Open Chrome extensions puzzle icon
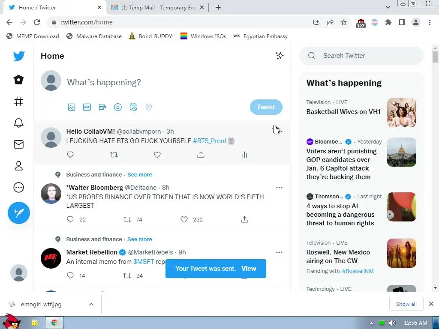Image resolution: width=439 pixels, height=329 pixels. [388, 22]
